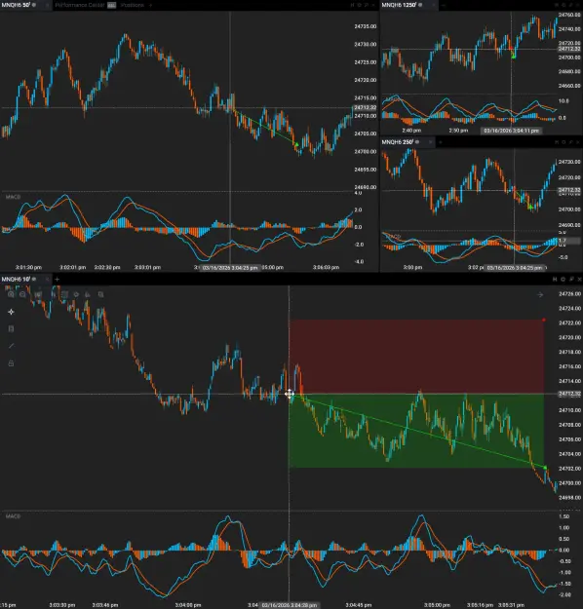Zoom out on the bottom MNQH6 10 chart
583x609 pixels.
[22, 294]
